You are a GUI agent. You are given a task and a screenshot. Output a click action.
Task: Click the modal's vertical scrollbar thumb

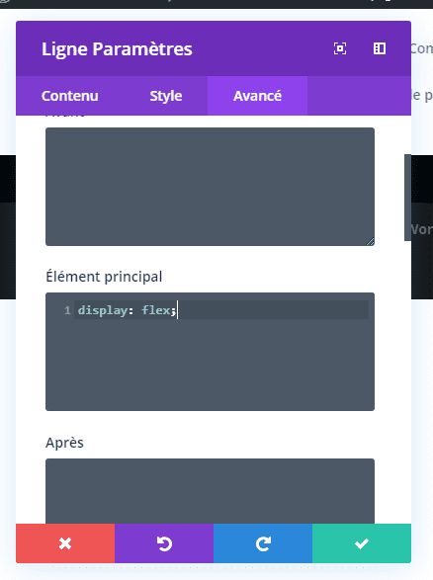coord(407,198)
